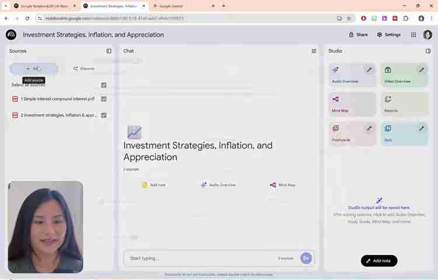438x280 pixels.
Task: Generate a Video Overview in Studio
Action: coord(405,75)
